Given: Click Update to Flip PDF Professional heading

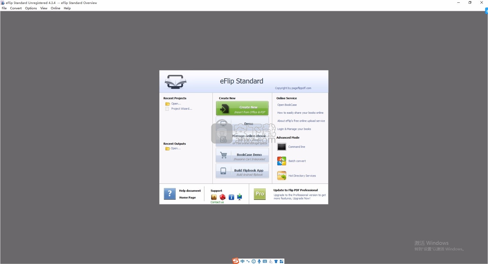Looking at the screenshot, I should coord(296,190).
